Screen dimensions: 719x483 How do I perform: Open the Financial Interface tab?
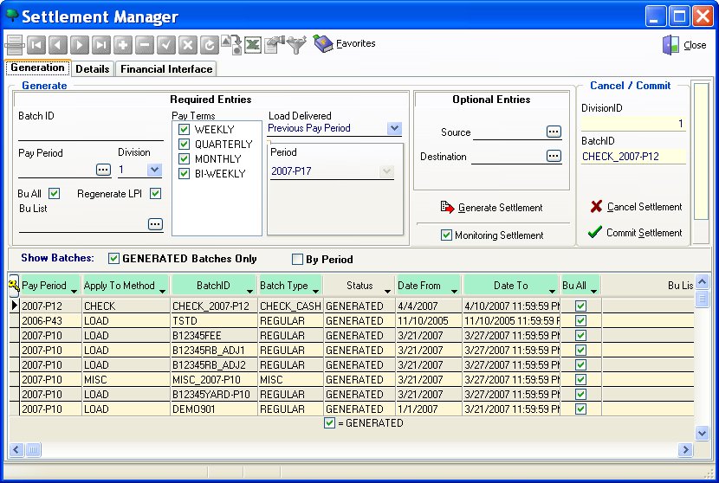point(165,69)
